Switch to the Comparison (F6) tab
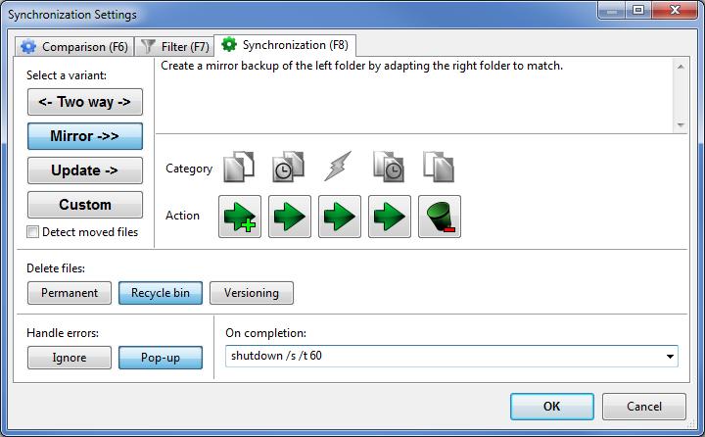The height and width of the screenshot is (437, 705). coord(74,47)
